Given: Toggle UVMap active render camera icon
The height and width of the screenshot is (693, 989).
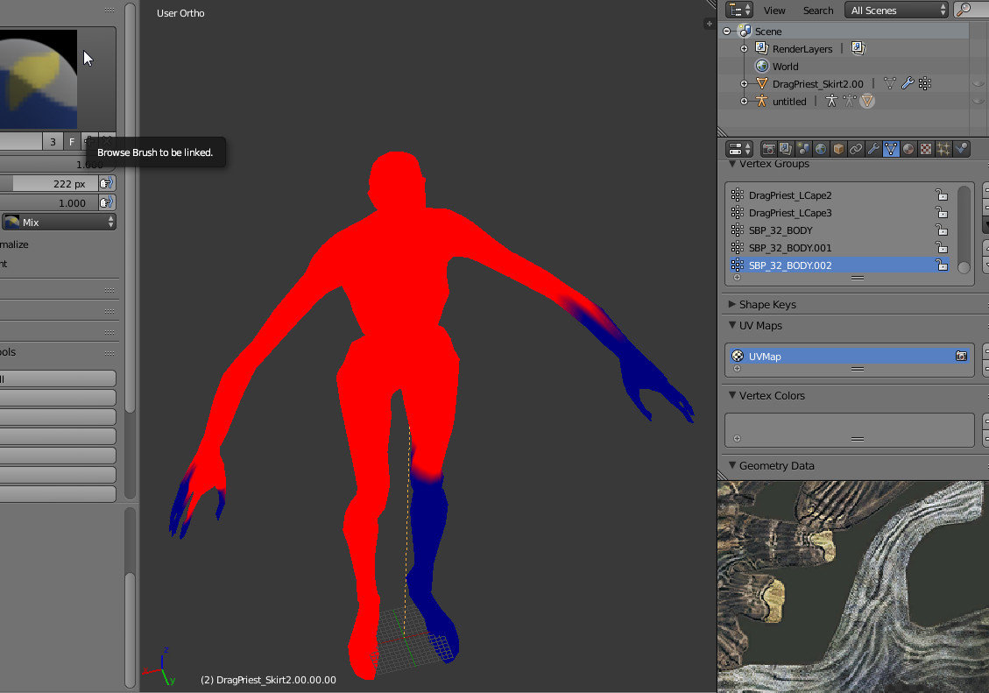Looking at the screenshot, I should pyautogui.click(x=961, y=357).
